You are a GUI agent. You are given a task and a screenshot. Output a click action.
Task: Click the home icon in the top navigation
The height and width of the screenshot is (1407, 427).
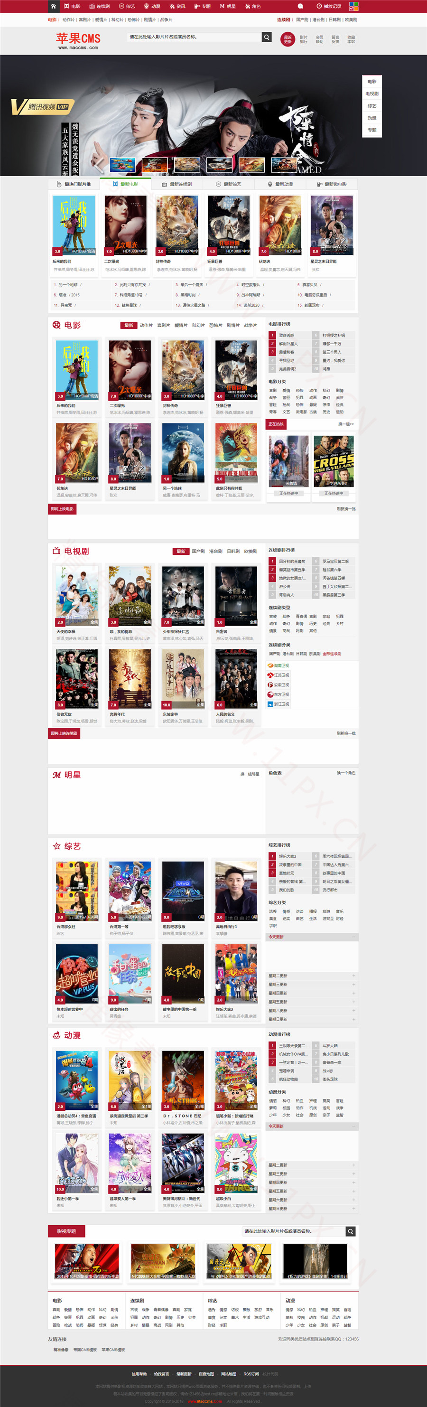click(x=53, y=6)
